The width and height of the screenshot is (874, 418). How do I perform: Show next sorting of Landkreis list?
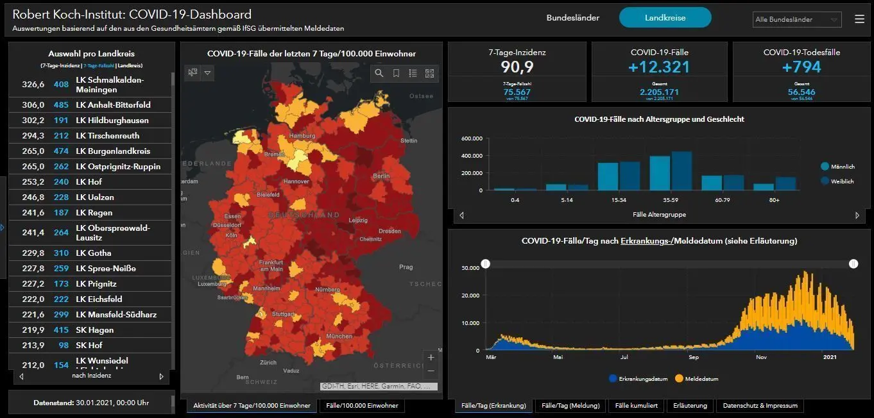pyautogui.click(x=161, y=376)
